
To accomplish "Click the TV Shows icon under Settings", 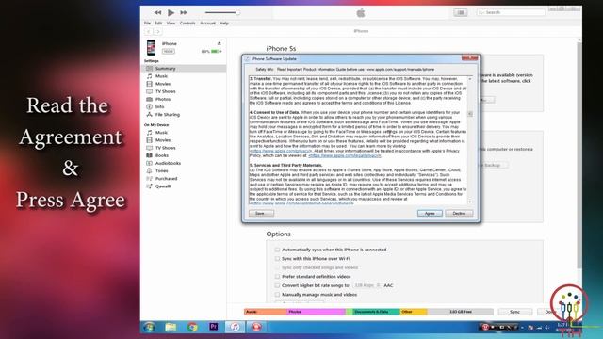I will pos(150,91).
